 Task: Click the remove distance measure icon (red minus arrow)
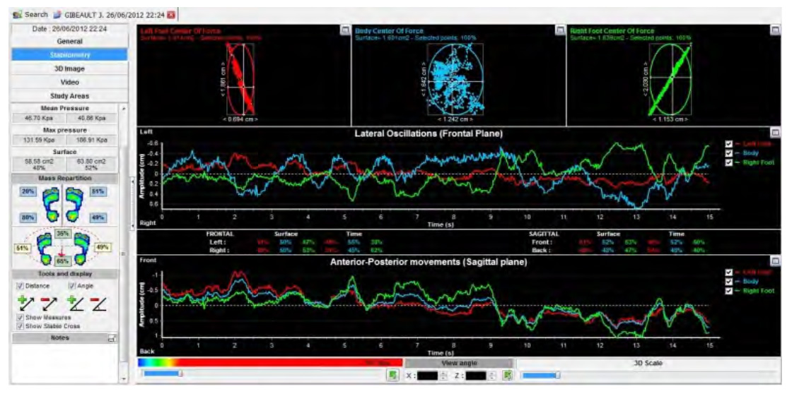click(x=48, y=303)
